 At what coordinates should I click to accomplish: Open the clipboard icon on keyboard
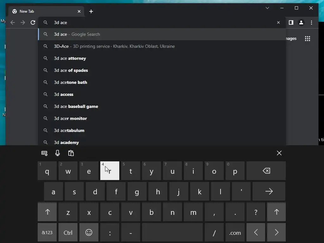tap(71, 153)
